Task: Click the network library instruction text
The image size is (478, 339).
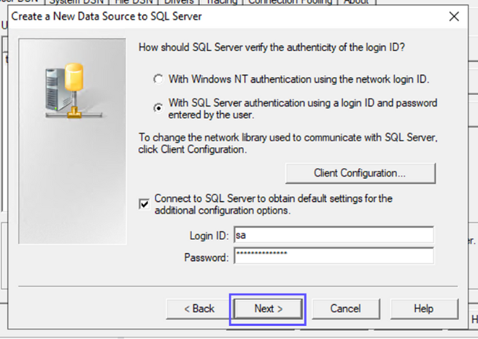Action: [x=288, y=143]
